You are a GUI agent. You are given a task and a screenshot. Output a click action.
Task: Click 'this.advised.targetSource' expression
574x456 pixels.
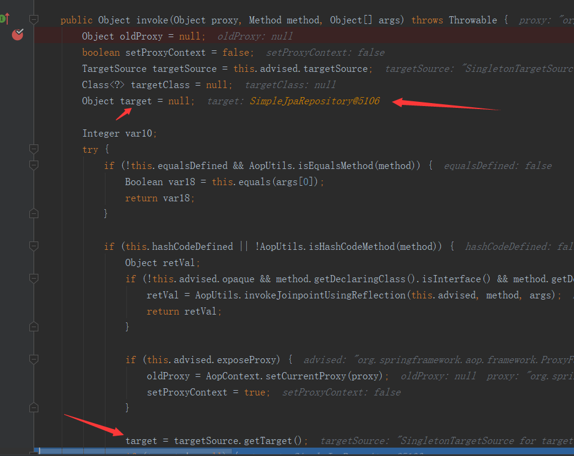tap(300, 69)
